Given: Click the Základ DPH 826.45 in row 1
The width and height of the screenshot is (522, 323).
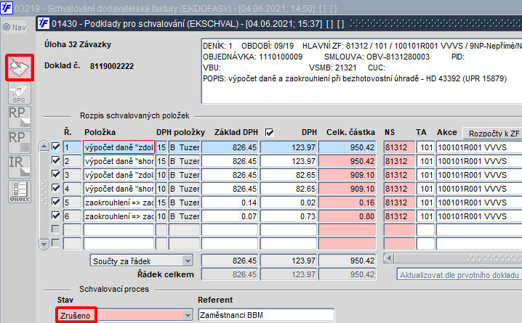Looking at the screenshot, I should tap(230, 147).
